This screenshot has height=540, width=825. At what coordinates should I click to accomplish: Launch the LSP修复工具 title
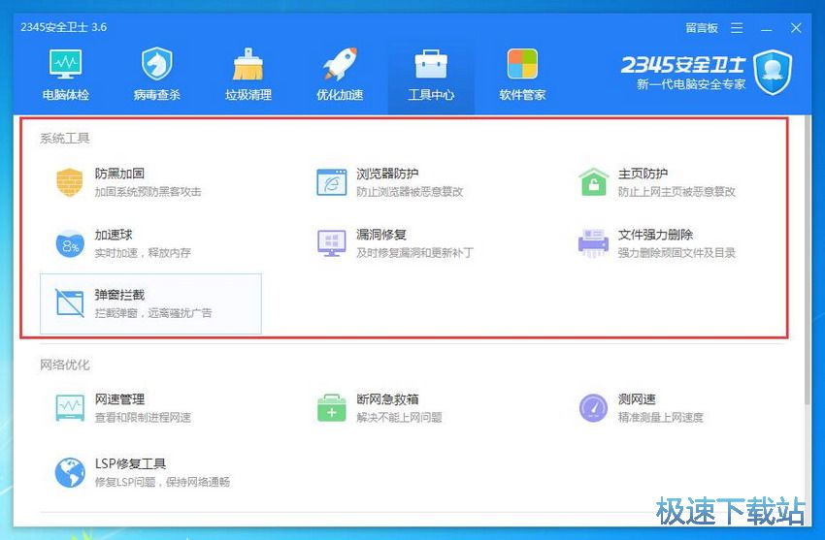130,463
